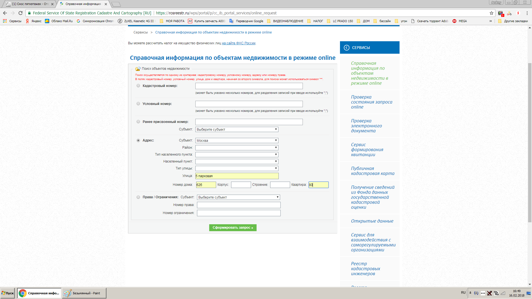Click into the Строение input field
The height and width of the screenshot is (299, 532).
(x=280, y=185)
